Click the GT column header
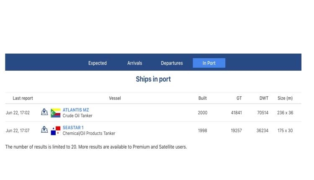Image resolution: width=314 pixels, height=180 pixels. 239,98
